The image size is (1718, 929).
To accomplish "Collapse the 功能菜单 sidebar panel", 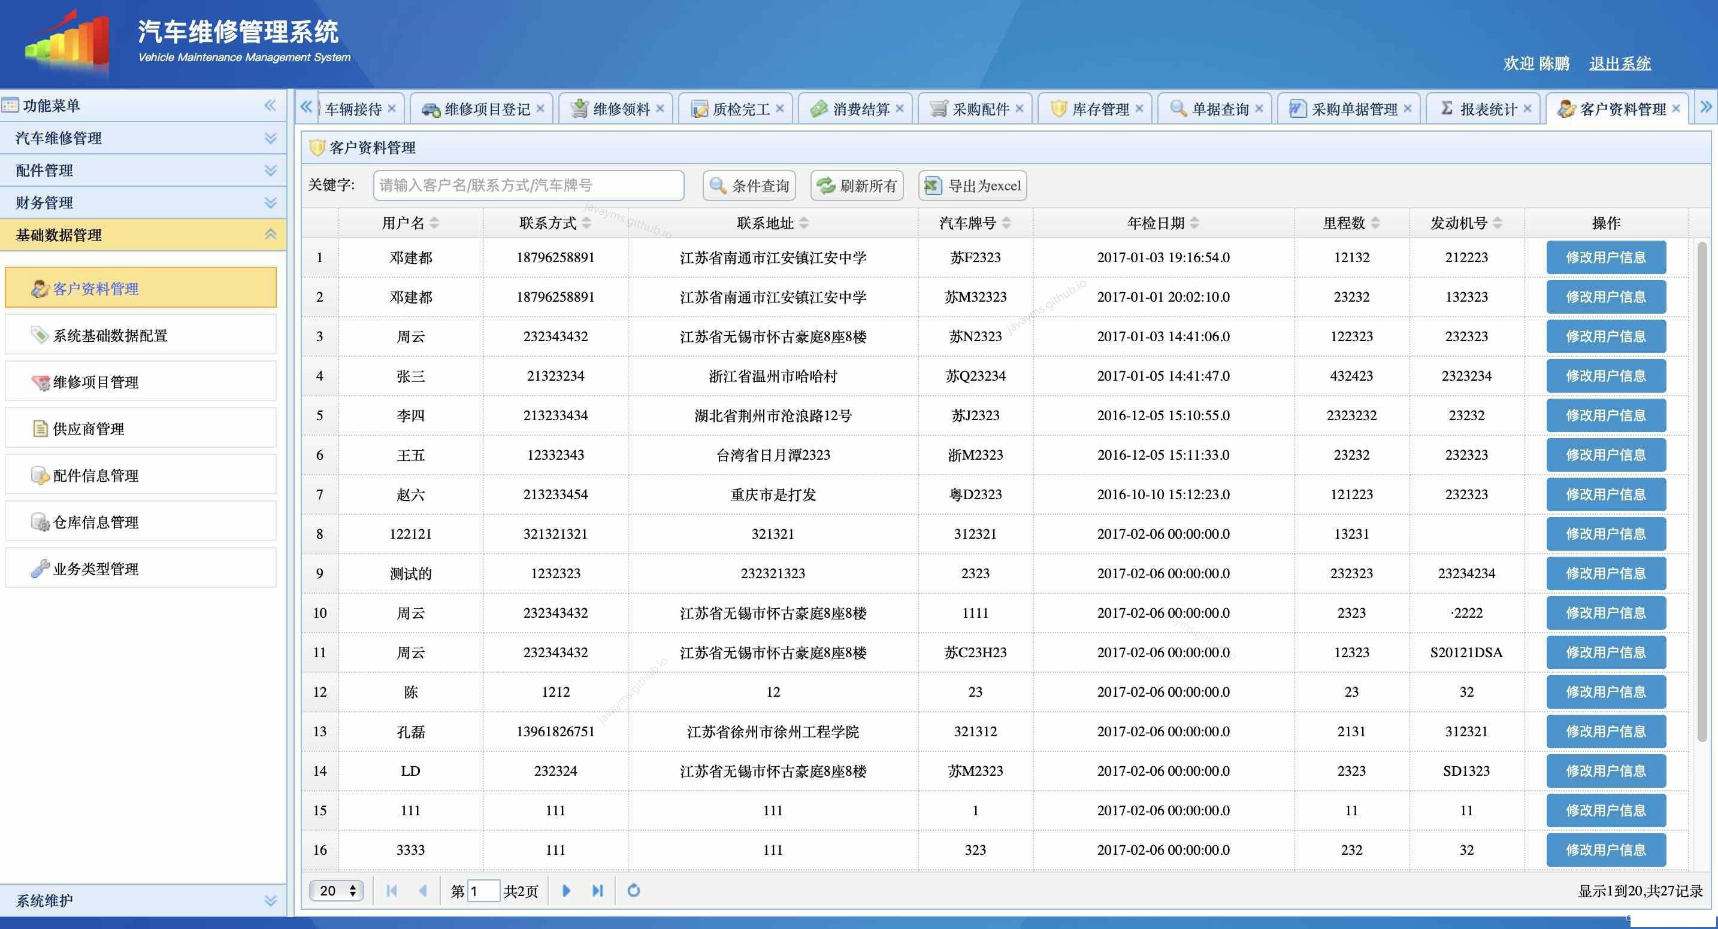I will 270,105.
